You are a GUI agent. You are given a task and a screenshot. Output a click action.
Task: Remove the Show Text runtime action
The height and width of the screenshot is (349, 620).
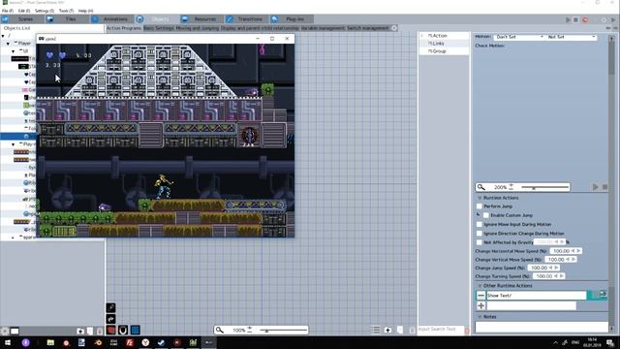(x=480, y=296)
